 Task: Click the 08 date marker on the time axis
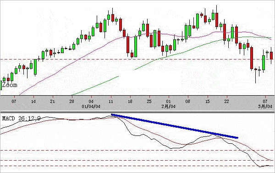[188, 102]
